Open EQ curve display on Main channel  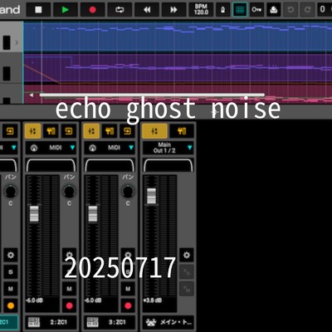pos(168,165)
